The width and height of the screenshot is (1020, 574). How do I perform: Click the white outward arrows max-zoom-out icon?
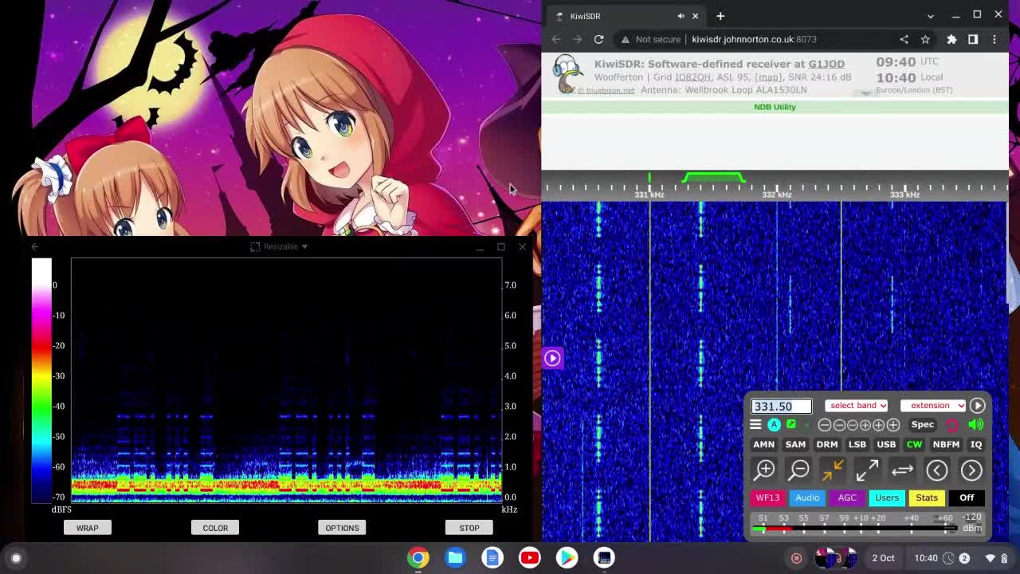(867, 470)
